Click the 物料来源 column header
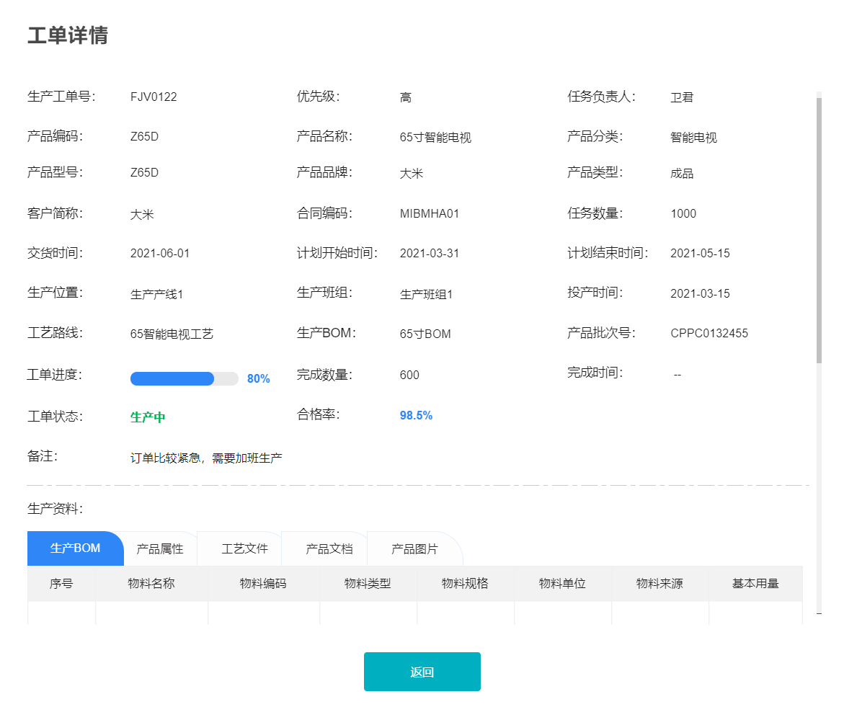The width and height of the screenshot is (844, 707). point(659,584)
